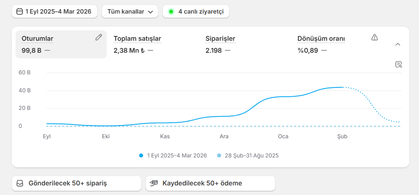
Task: Click the calendar icon in date picker
Action: tap(19, 12)
